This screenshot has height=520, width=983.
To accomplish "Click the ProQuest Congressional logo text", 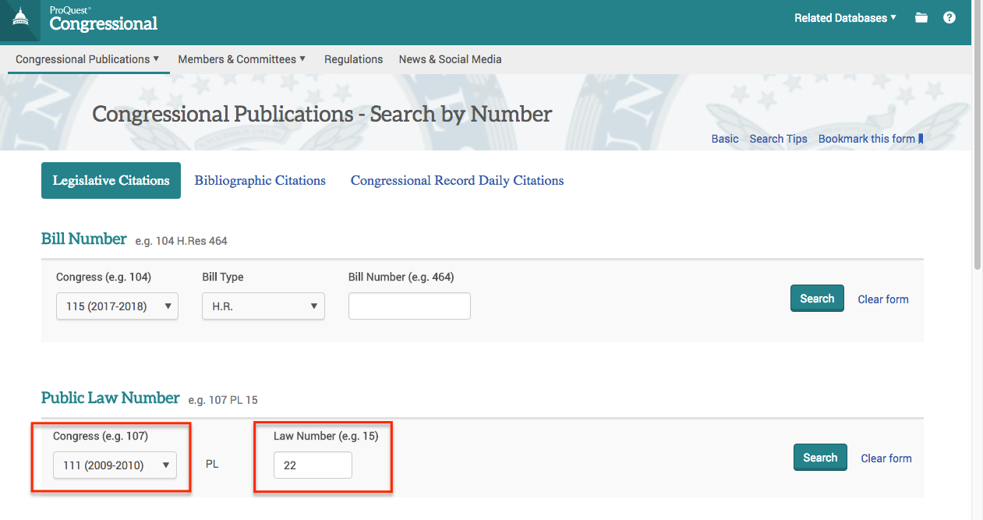I will tap(104, 19).
